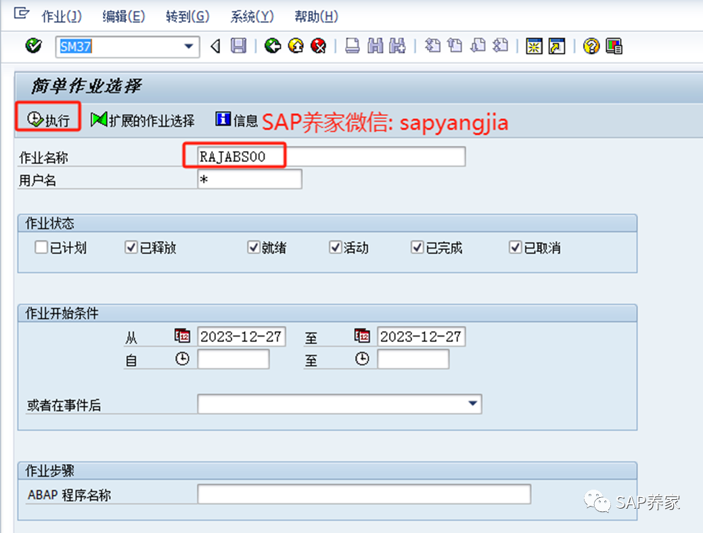703x533 pixels.
Task: Click the Generate Shortcut icon
Action: point(557,46)
